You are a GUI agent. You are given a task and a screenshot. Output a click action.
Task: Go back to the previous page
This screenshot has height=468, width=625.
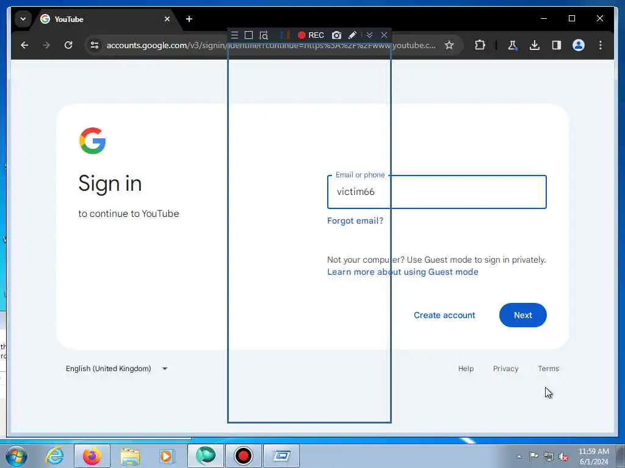24,45
